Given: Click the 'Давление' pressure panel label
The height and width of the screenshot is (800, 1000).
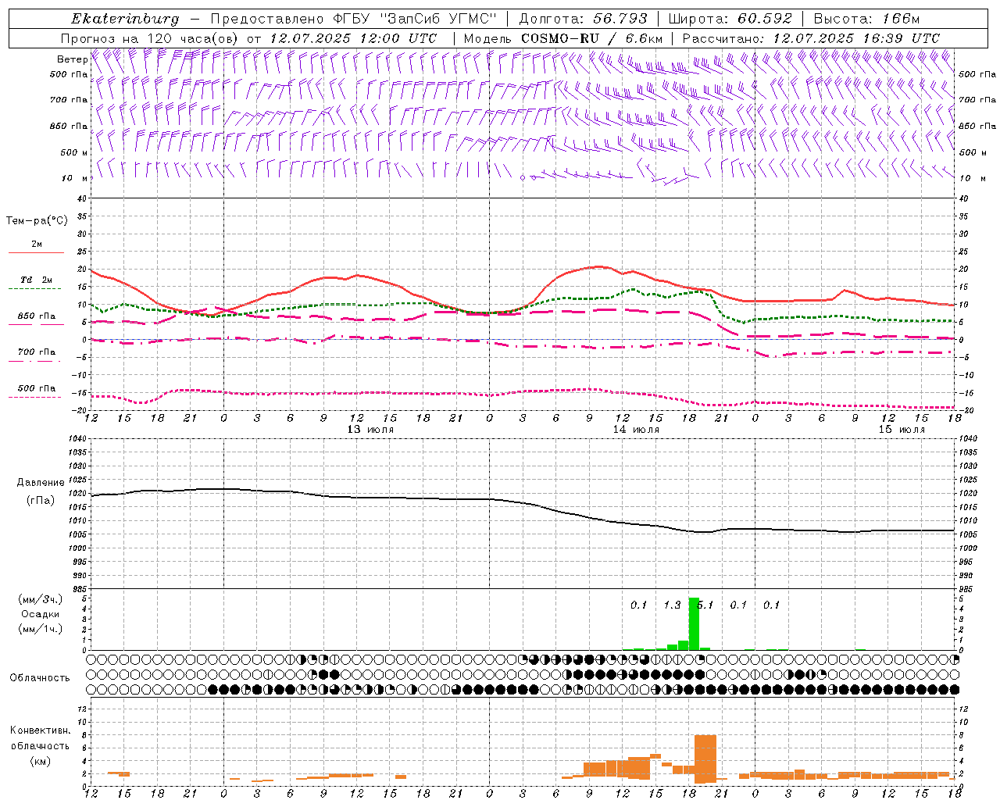Looking at the screenshot, I should [x=41, y=483].
